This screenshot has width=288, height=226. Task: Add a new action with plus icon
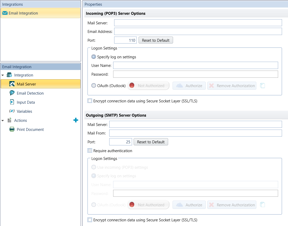[76, 120]
